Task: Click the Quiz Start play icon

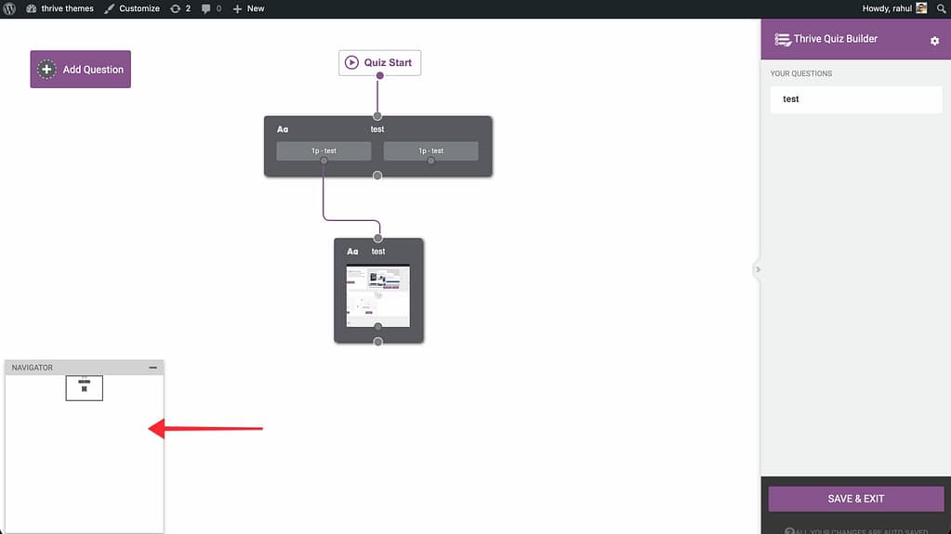Action: pyautogui.click(x=351, y=63)
